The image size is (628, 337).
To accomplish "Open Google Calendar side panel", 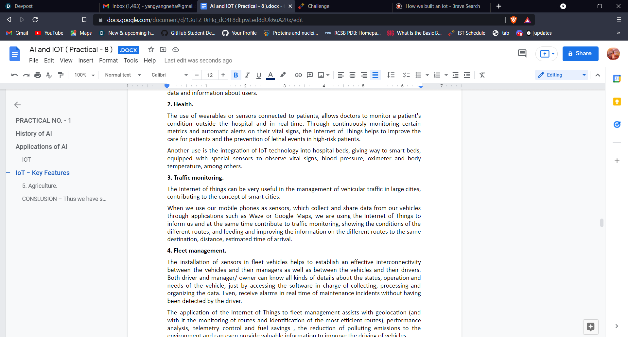I will click(617, 79).
